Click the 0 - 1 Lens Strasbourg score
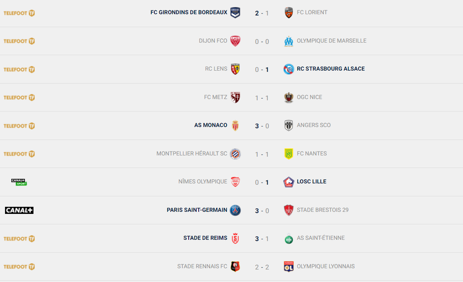Viewport: 463px width, 282px height. [x=262, y=70]
